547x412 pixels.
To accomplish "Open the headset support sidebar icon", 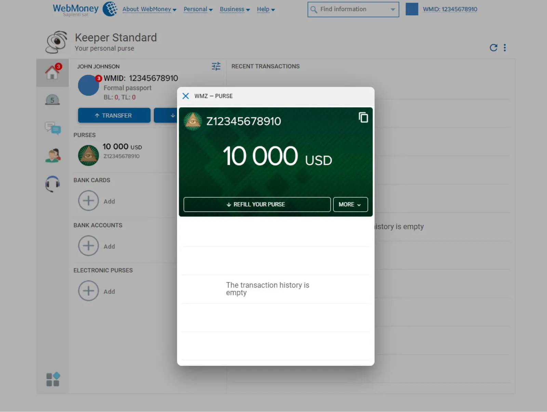I will pyautogui.click(x=52, y=184).
